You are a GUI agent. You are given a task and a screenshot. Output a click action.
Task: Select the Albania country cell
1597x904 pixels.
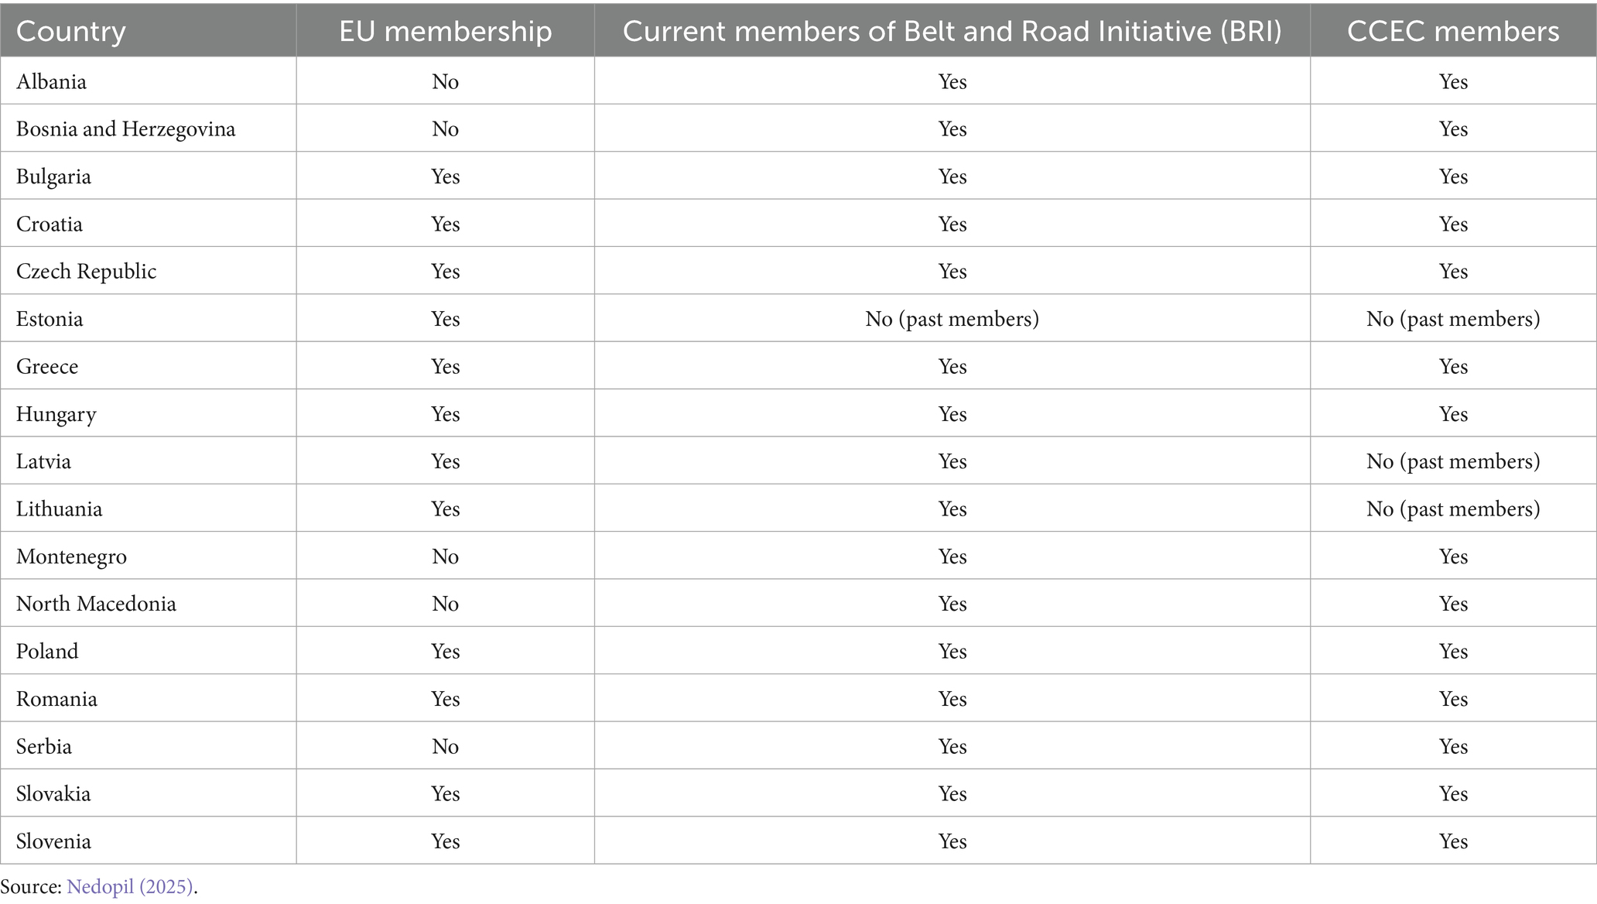(x=51, y=81)
